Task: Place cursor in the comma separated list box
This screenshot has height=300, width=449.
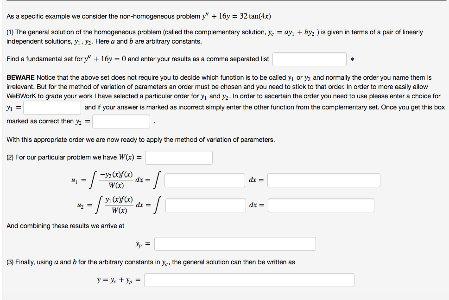Action: [309, 59]
